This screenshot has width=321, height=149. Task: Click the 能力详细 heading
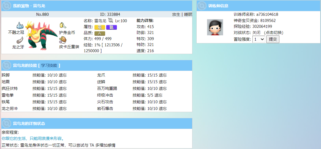tap(145, 21)
